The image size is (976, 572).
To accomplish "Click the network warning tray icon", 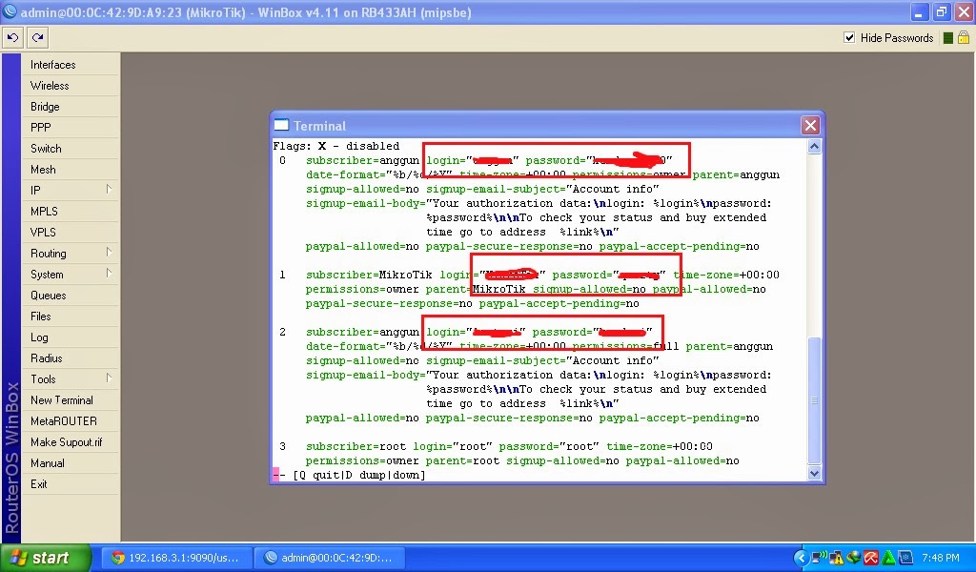I will (837, 558).
